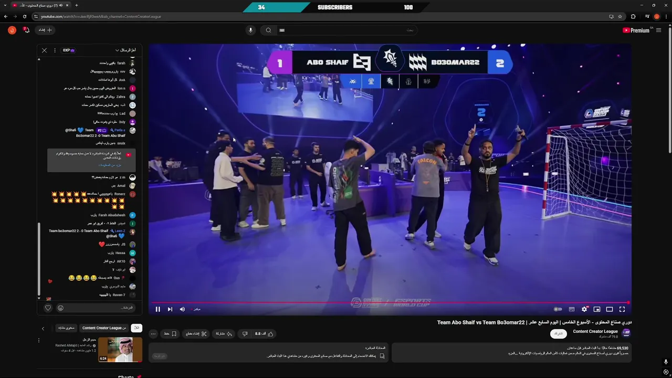Save the video to a playlist
The width and height of the screenshot is (672, 378).
[170, 334]
